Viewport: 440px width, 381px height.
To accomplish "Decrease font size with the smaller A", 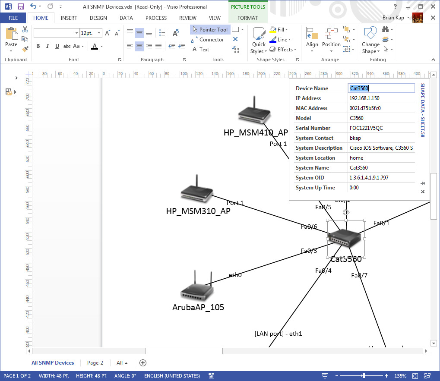I will pos(117,33).
